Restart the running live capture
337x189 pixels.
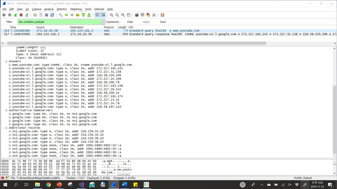(x=27, y=15)
